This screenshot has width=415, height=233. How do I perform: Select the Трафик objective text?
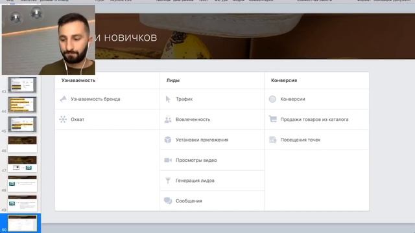click(x=184, y=99)
